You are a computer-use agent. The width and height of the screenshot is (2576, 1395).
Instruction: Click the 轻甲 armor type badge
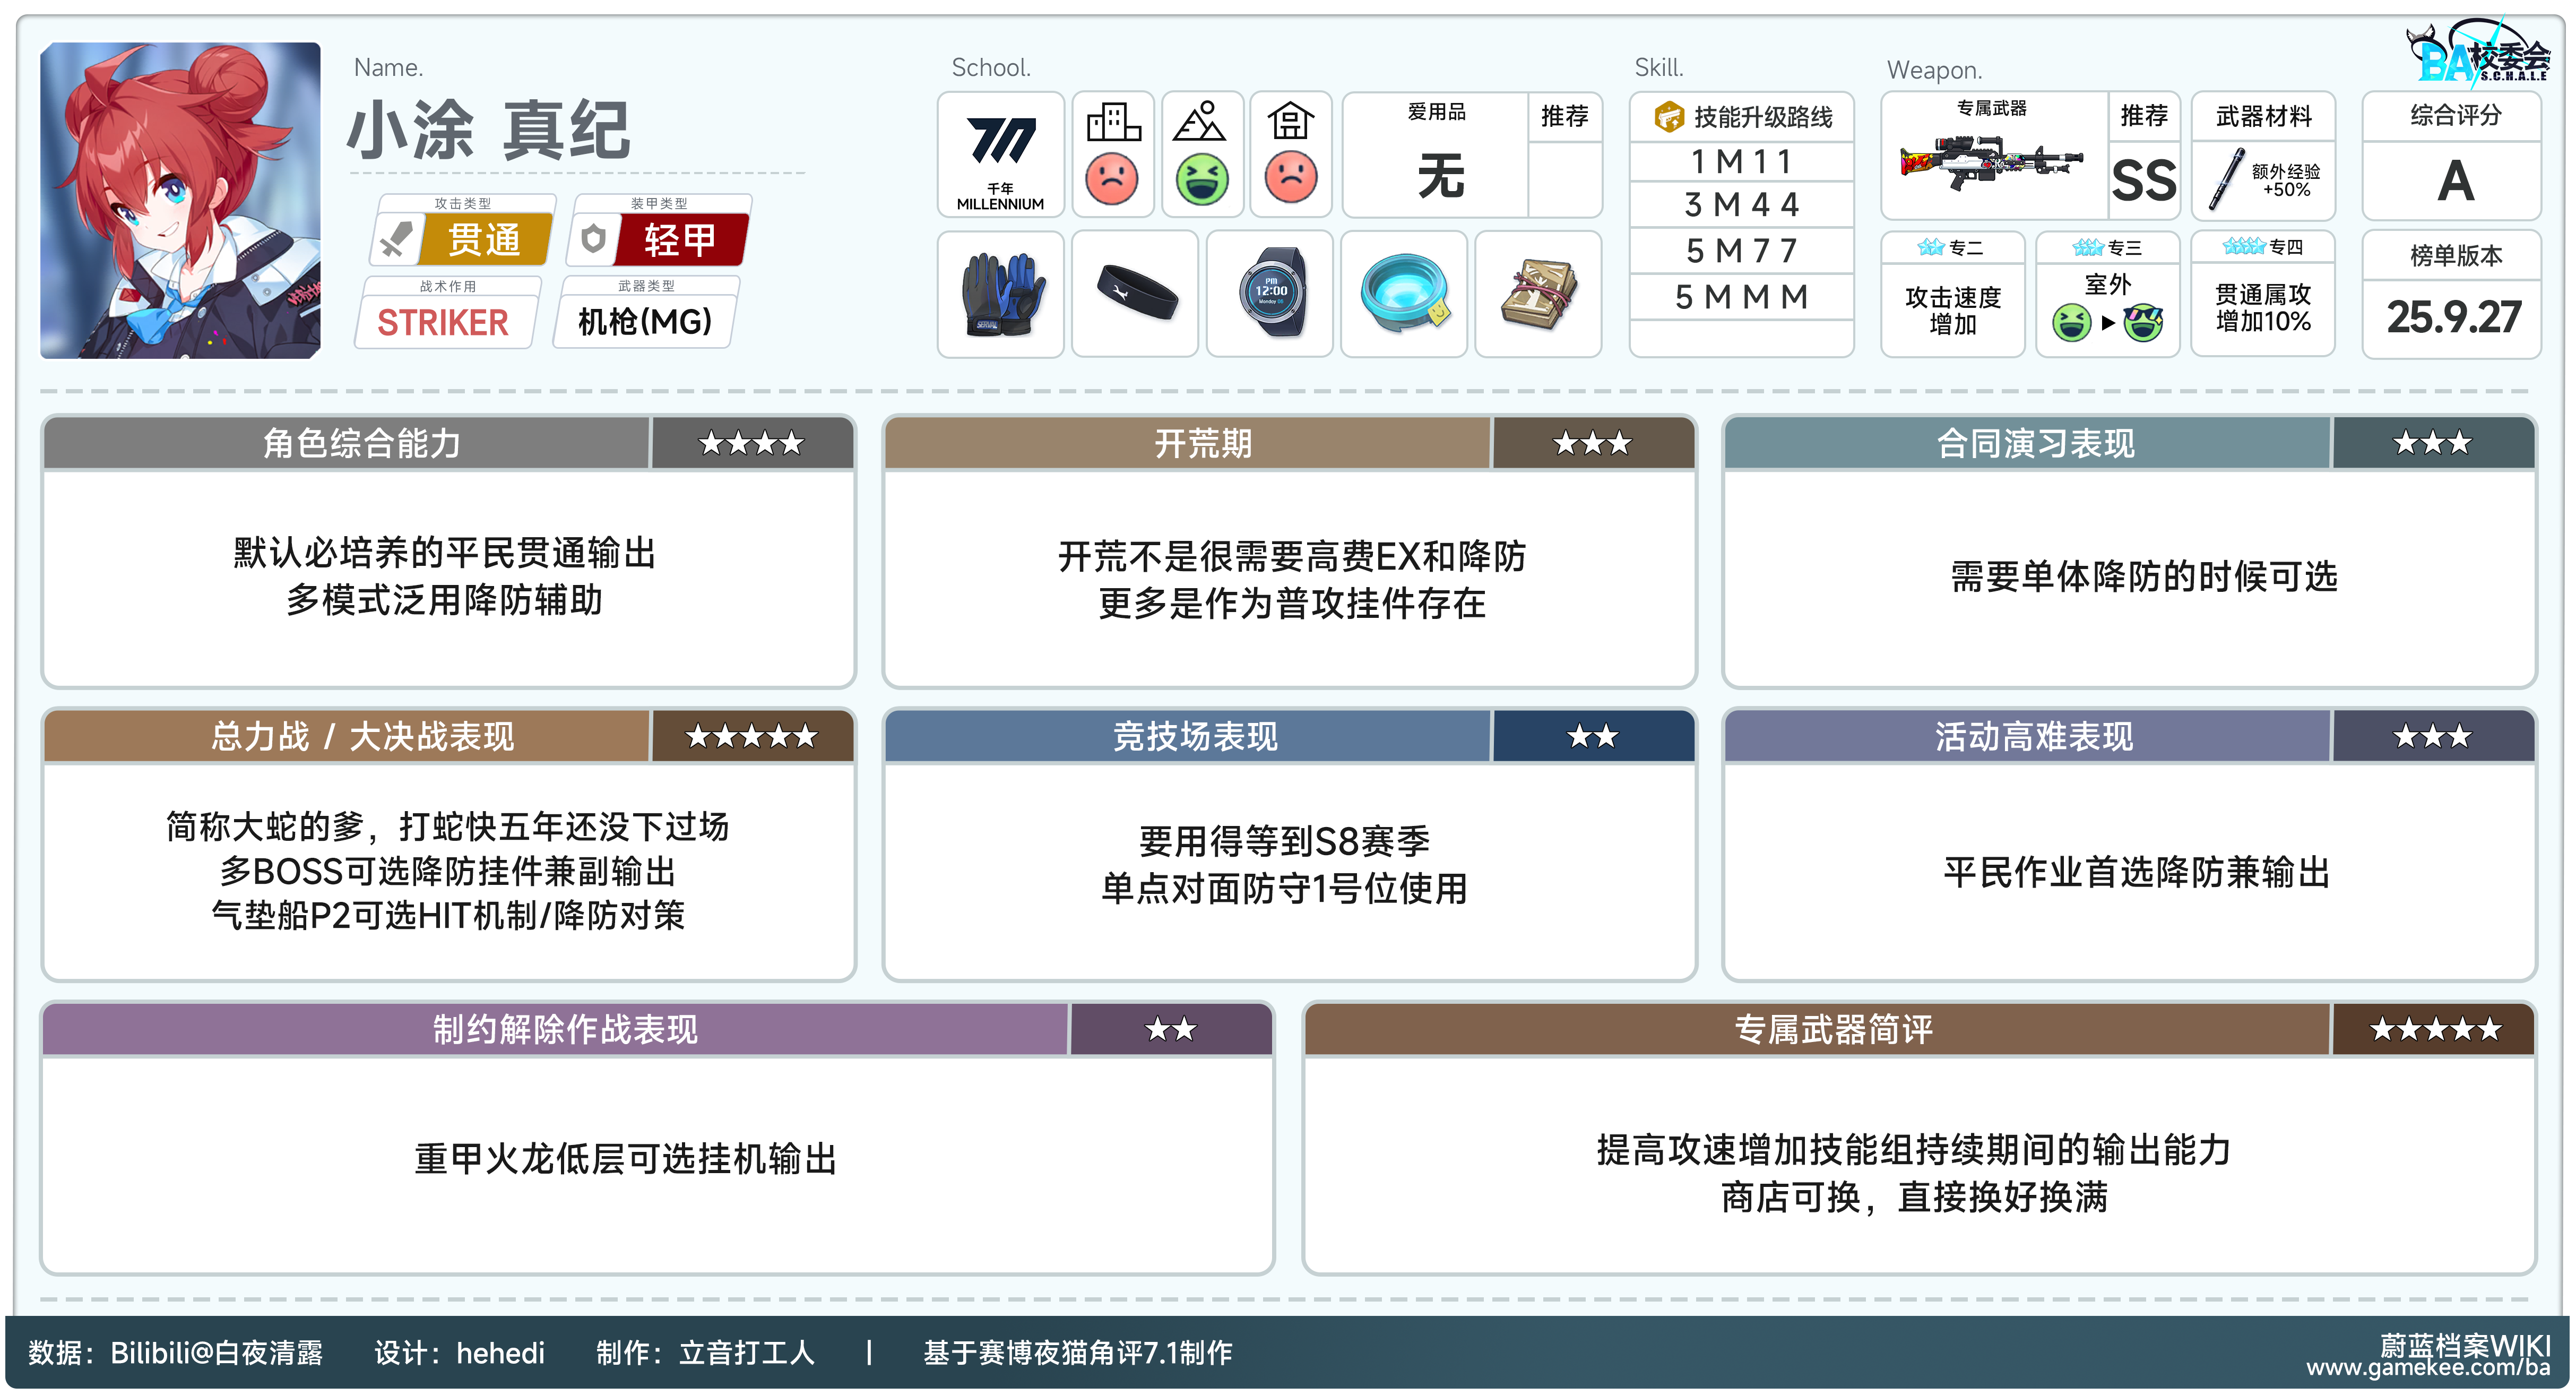680,240
